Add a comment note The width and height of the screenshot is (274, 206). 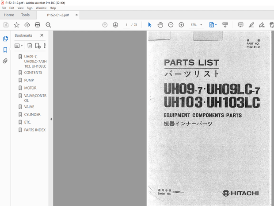(x=240, y=25)
